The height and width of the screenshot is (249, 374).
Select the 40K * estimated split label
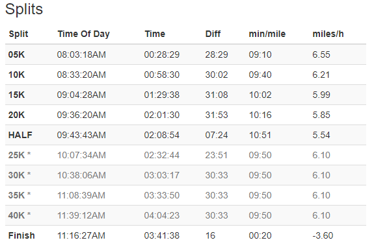pos(20,215)
